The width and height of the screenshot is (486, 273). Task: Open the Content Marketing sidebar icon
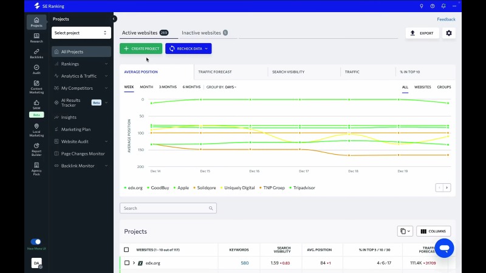36,87
